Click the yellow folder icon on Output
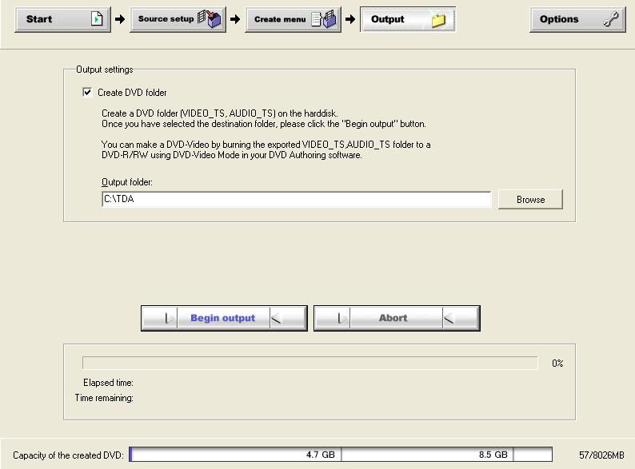The width and height of the screenshot is (635, 469). point(438,19)
